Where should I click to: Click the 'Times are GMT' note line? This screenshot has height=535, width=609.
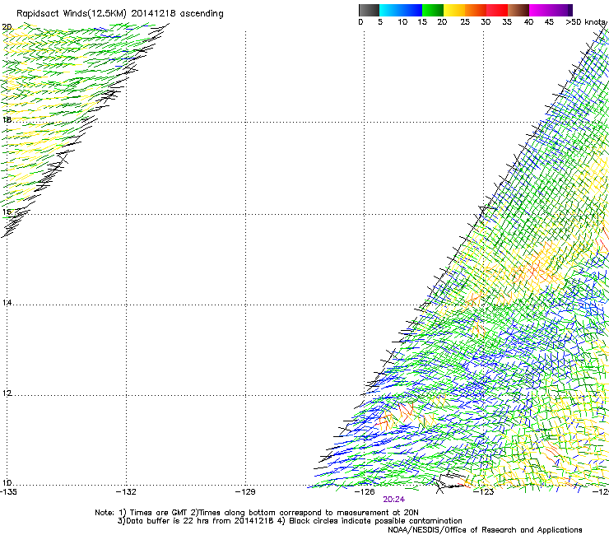256,513
